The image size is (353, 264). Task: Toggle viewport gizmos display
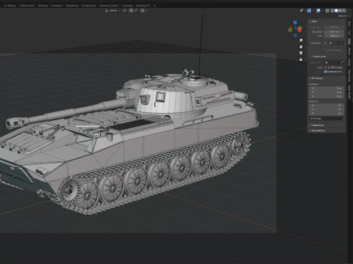[x=309, y=10]
